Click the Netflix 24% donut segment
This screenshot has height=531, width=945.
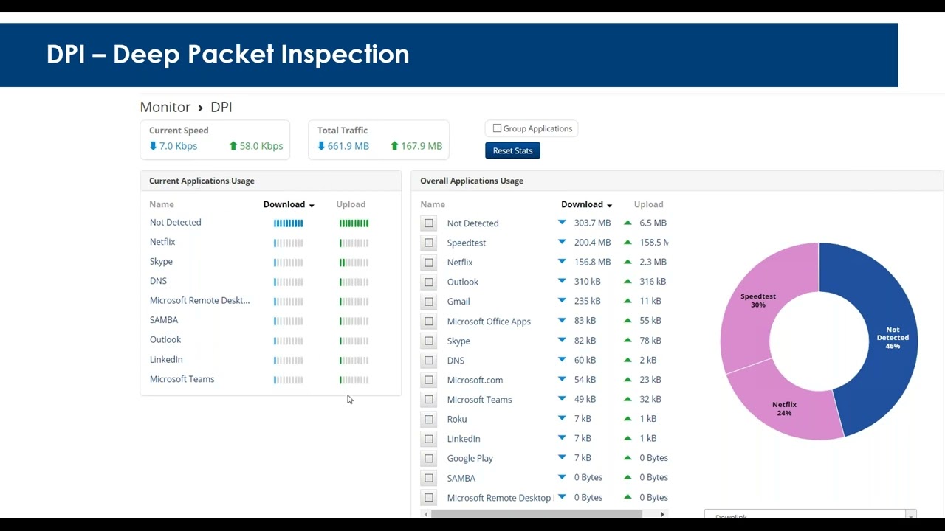click(784, 409)
